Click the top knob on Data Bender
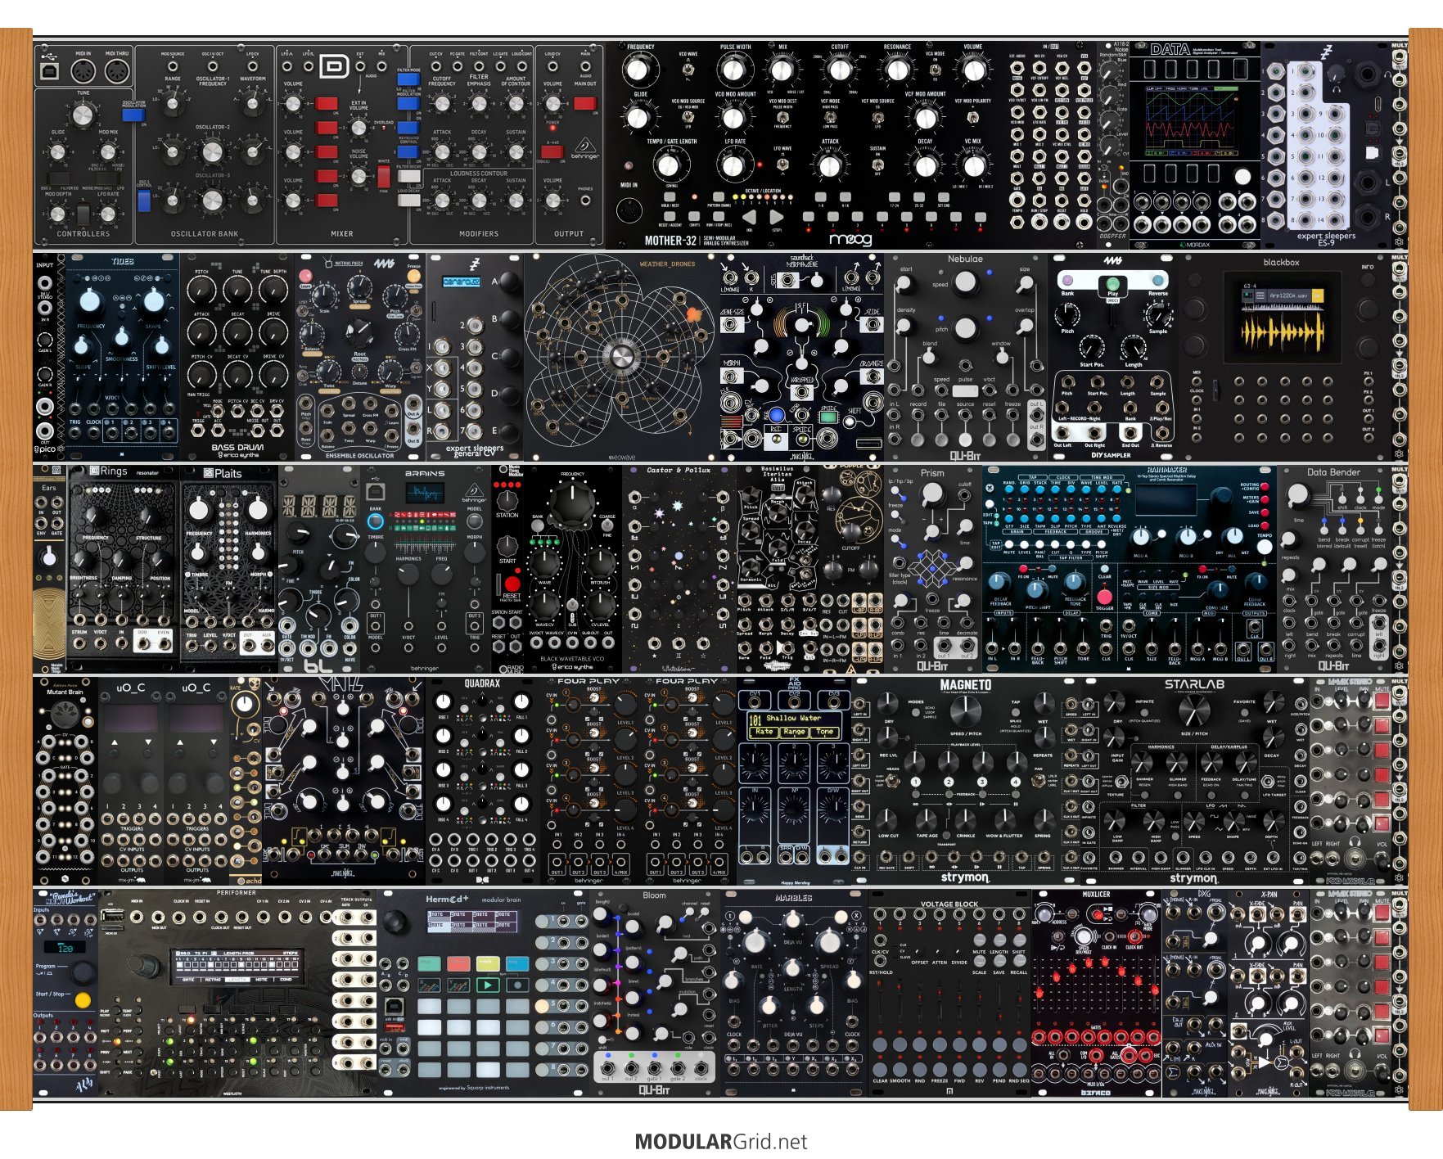The image size is (1443, 1159). 1298,494
